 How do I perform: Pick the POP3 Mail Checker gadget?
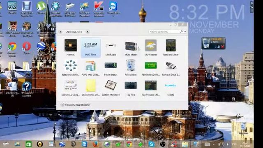coord(90,68)
